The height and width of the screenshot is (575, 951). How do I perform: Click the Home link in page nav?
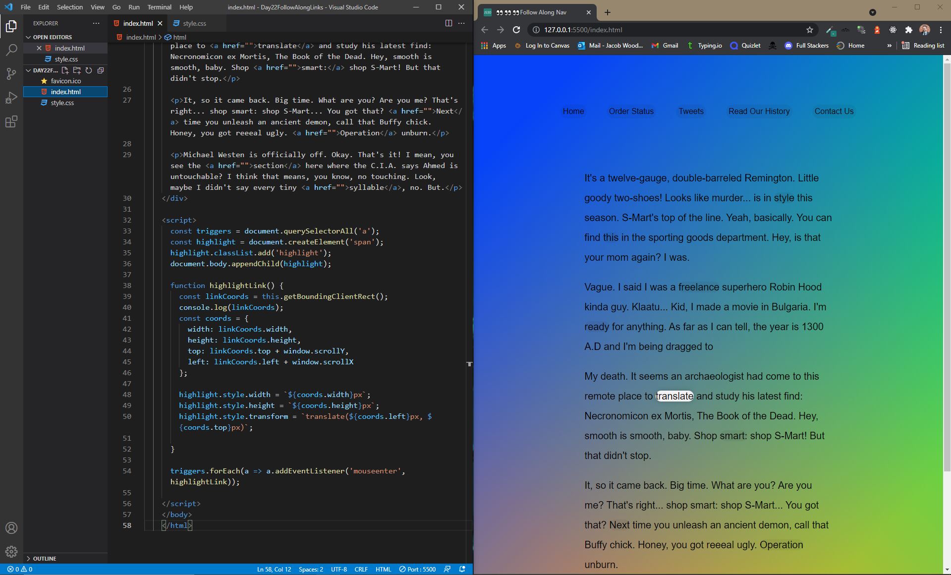573,111
